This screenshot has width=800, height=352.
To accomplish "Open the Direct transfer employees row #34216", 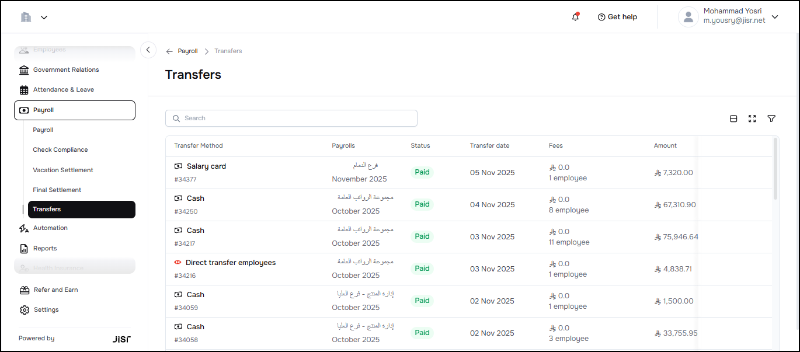I will click(x=230, y=263).
